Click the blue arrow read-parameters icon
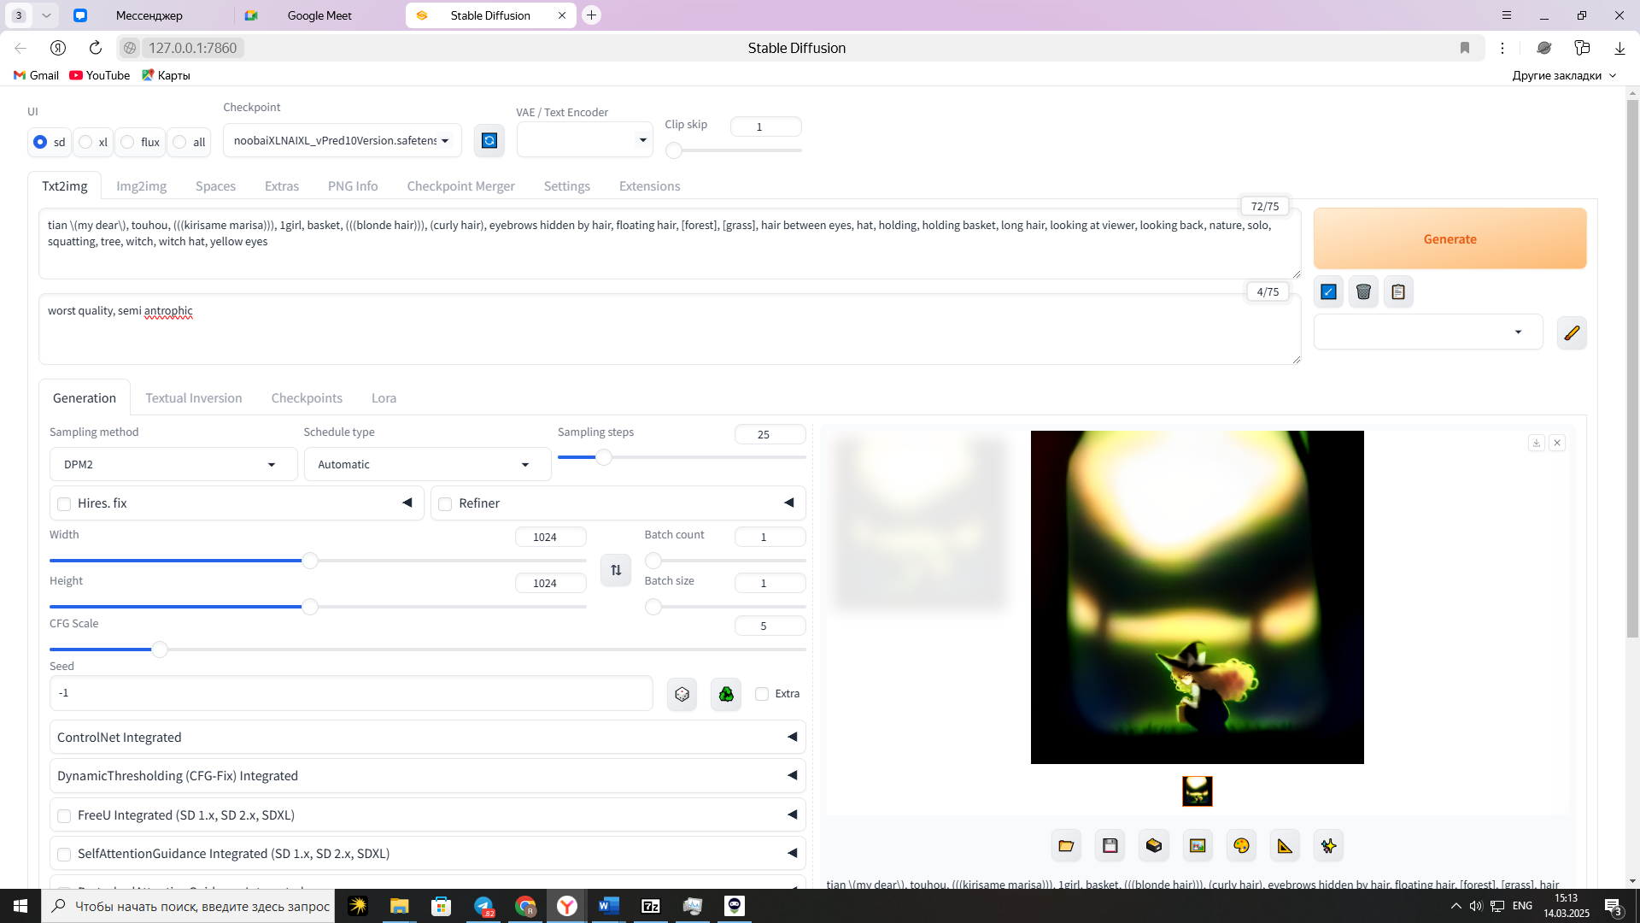Screen dimensions: 1640x923 [x=1329, y=292]
